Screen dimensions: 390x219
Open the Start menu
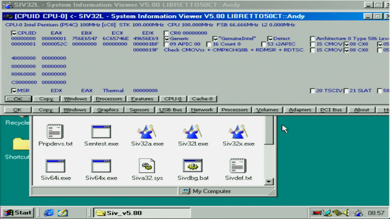[x=18, y=213]
